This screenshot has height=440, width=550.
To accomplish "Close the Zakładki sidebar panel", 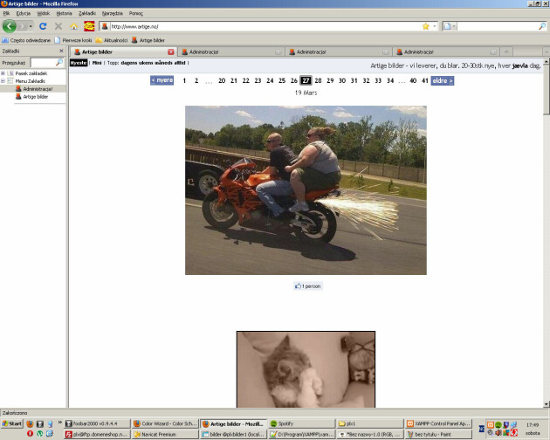I will (61, 51).
